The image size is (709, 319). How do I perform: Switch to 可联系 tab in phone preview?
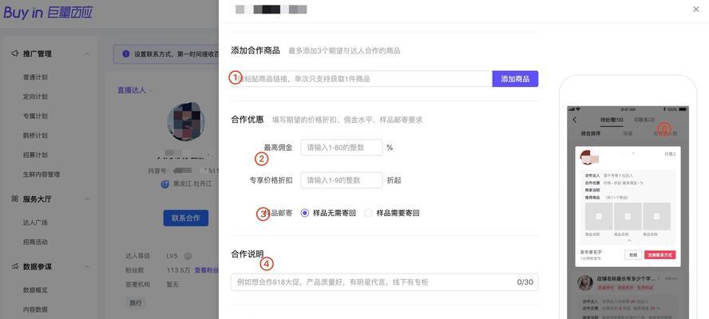644,120
